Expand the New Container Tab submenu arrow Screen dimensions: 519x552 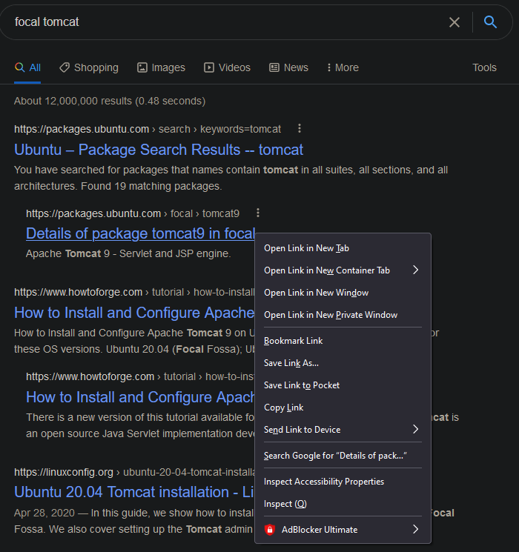click(415, 270)
